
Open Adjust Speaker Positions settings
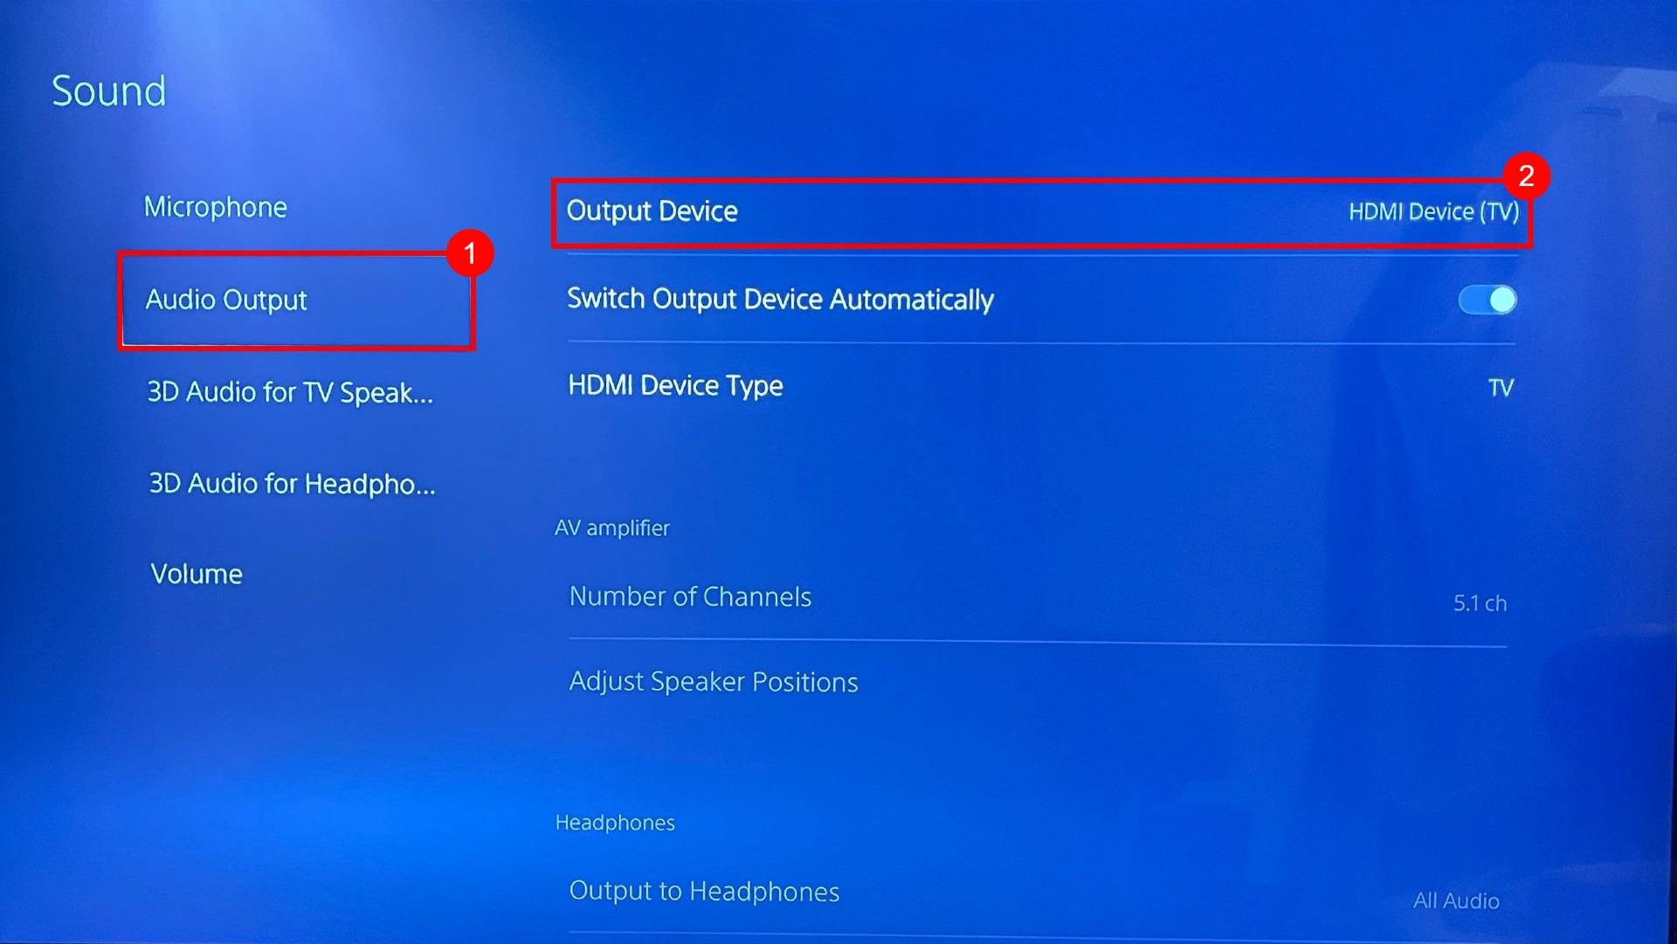(x=713, y=681)
